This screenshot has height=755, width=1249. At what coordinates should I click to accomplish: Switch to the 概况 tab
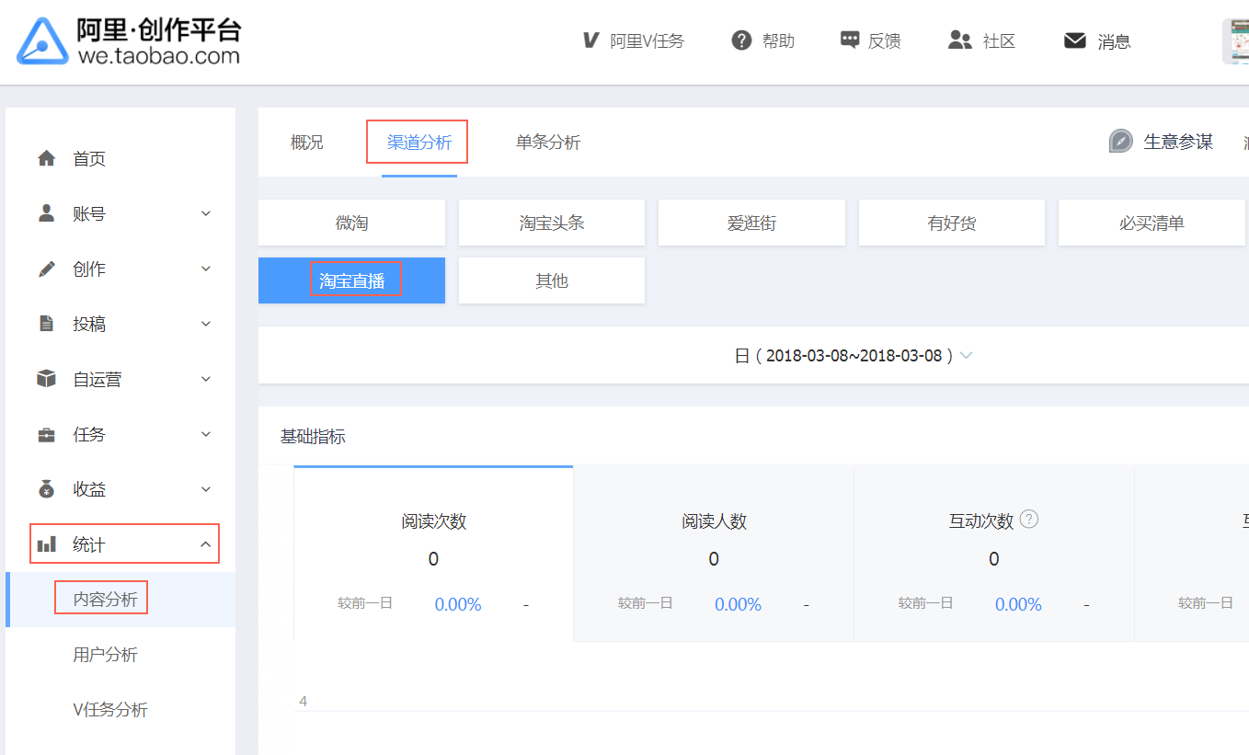click(x=307, y=143)
